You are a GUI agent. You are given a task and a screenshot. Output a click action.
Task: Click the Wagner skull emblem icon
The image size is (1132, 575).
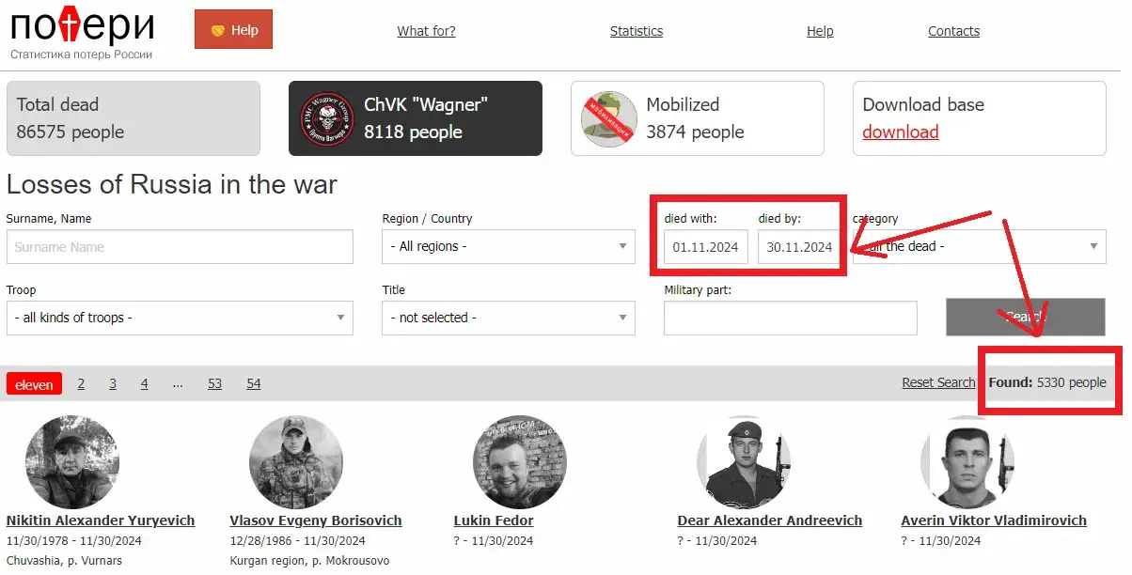pyautogui.click(x=327, y=118)
